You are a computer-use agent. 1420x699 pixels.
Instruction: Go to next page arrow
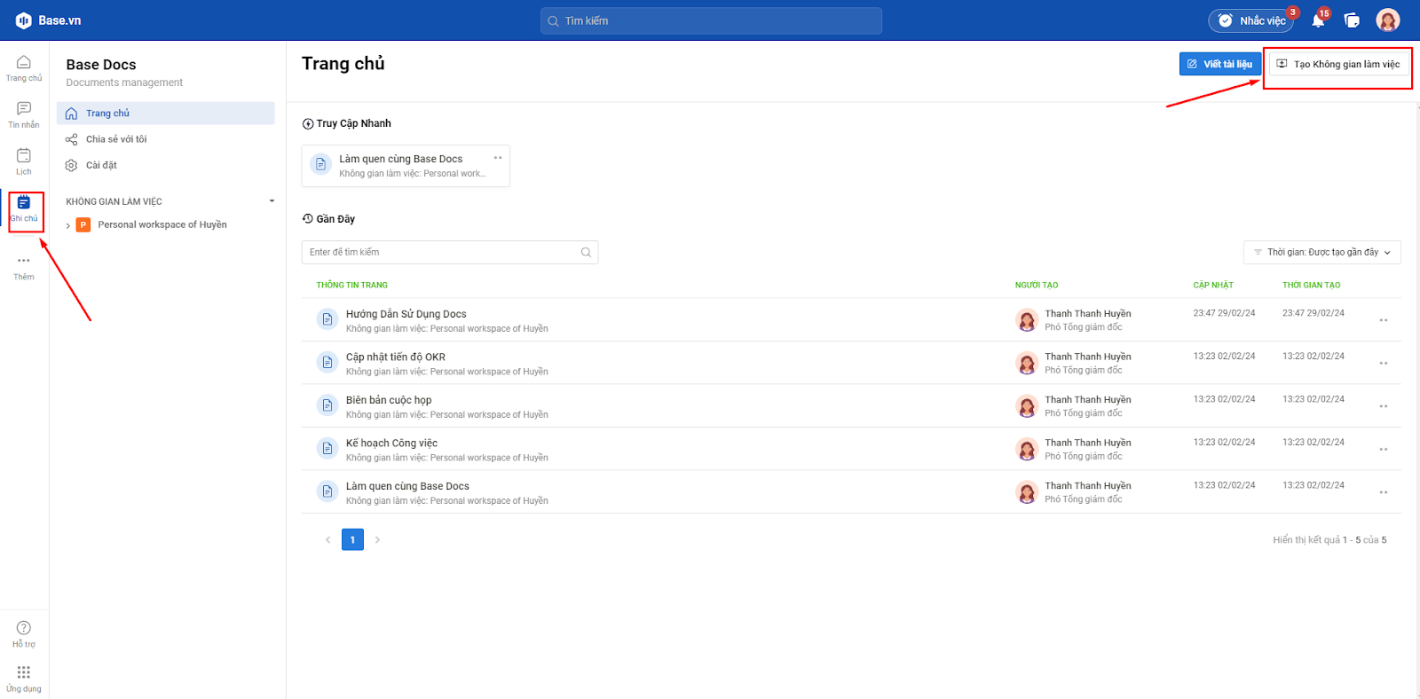coord(377,539)
